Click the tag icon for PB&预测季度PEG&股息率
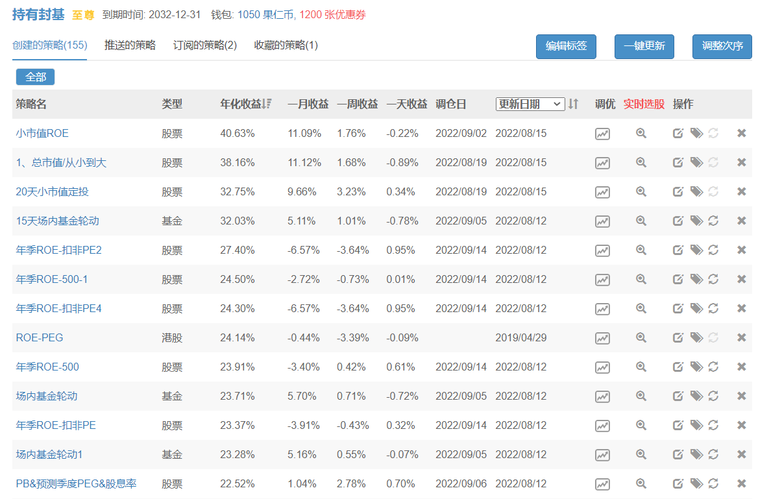 tap(696, 483)
